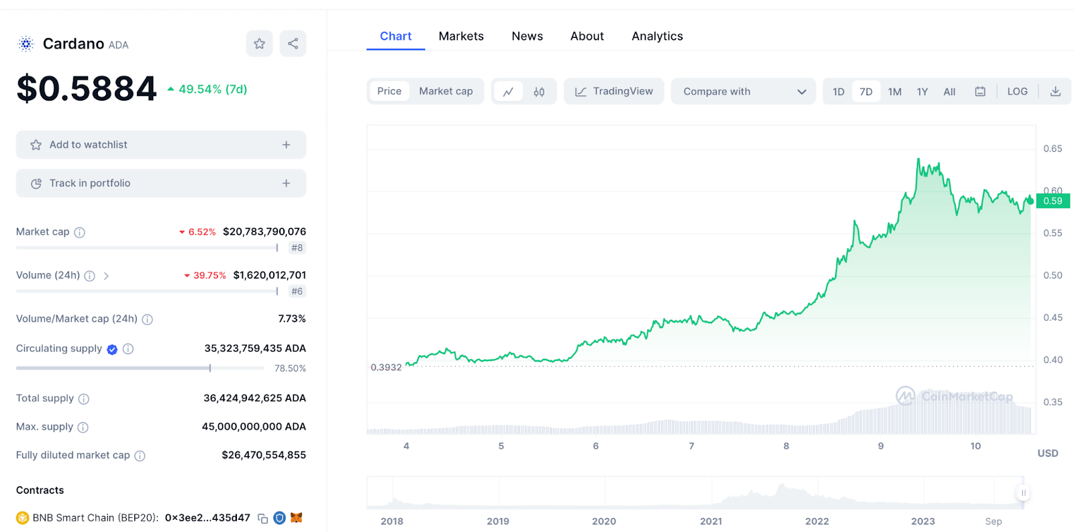Click the range navigator handle at right
Viewport: 1074px width, 532px height.
coord(1023,492)
